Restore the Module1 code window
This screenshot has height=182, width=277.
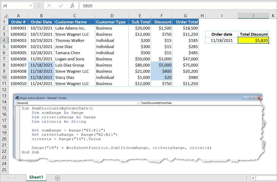pyautogui.click(x=253, y=98)
